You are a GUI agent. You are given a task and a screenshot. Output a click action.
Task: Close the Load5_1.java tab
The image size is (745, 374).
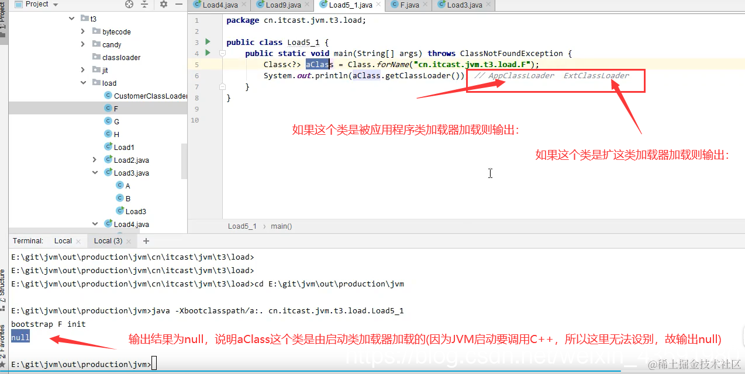click(378, 5)
